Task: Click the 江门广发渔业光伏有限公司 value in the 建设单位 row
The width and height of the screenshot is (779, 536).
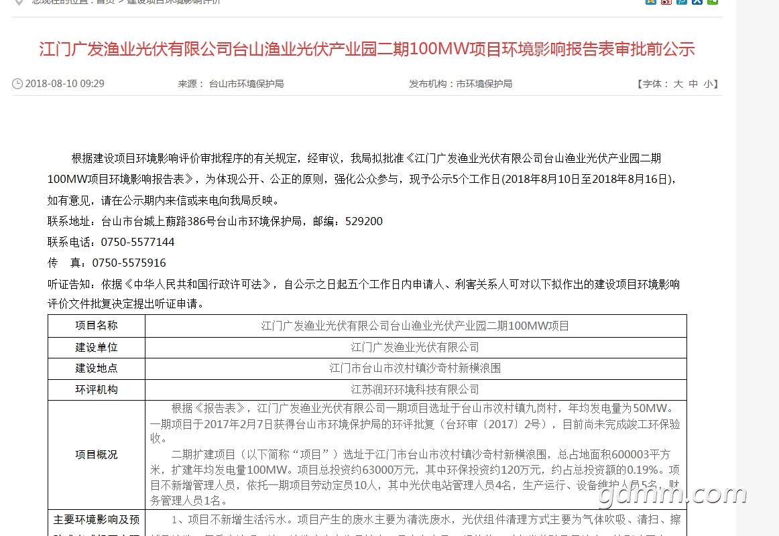Action: pos(415,348)
